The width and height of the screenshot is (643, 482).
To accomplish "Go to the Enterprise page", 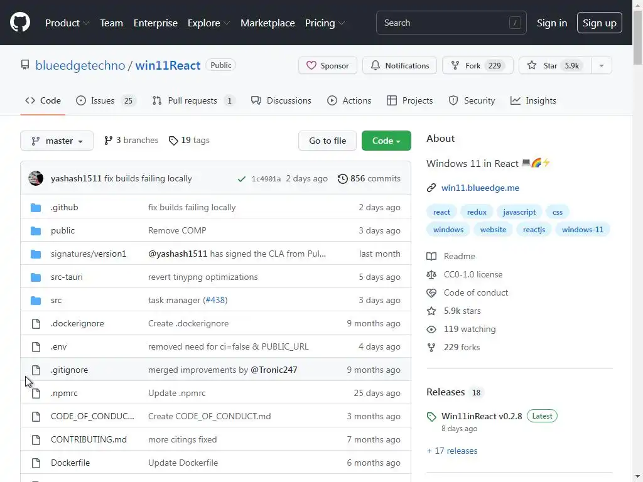I will pos(156,23).
